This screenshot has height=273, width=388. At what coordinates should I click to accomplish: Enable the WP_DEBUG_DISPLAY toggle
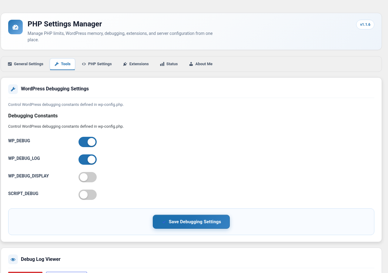[88, 177]
